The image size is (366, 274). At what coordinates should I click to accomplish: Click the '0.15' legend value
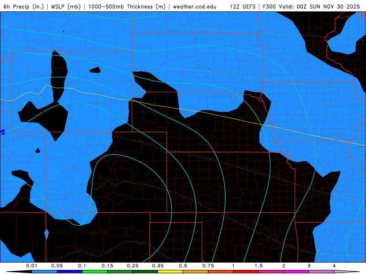(108, 266)
